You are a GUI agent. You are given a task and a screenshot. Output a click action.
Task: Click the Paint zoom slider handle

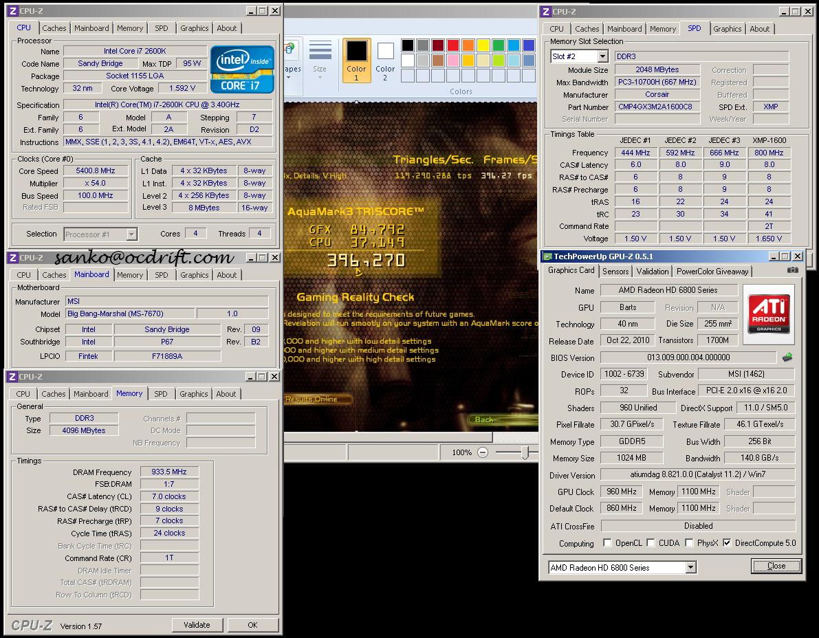pos(527,452)
